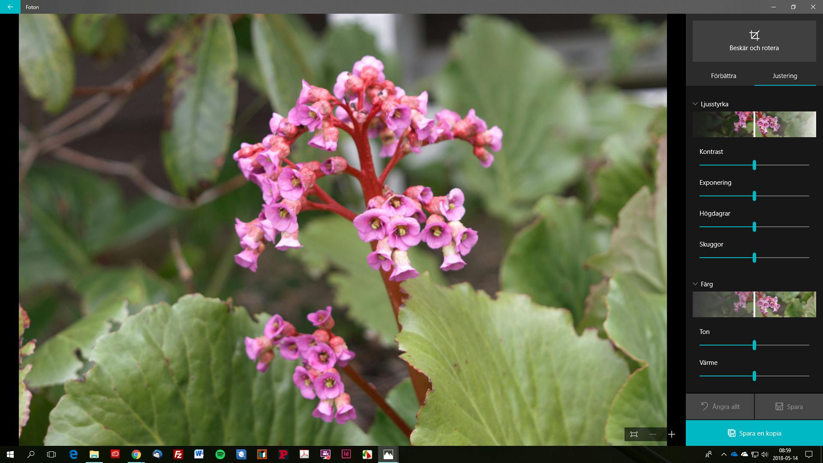Collapse the Färg section
This screenshot has width=823, height=463.
click(695, 284)
